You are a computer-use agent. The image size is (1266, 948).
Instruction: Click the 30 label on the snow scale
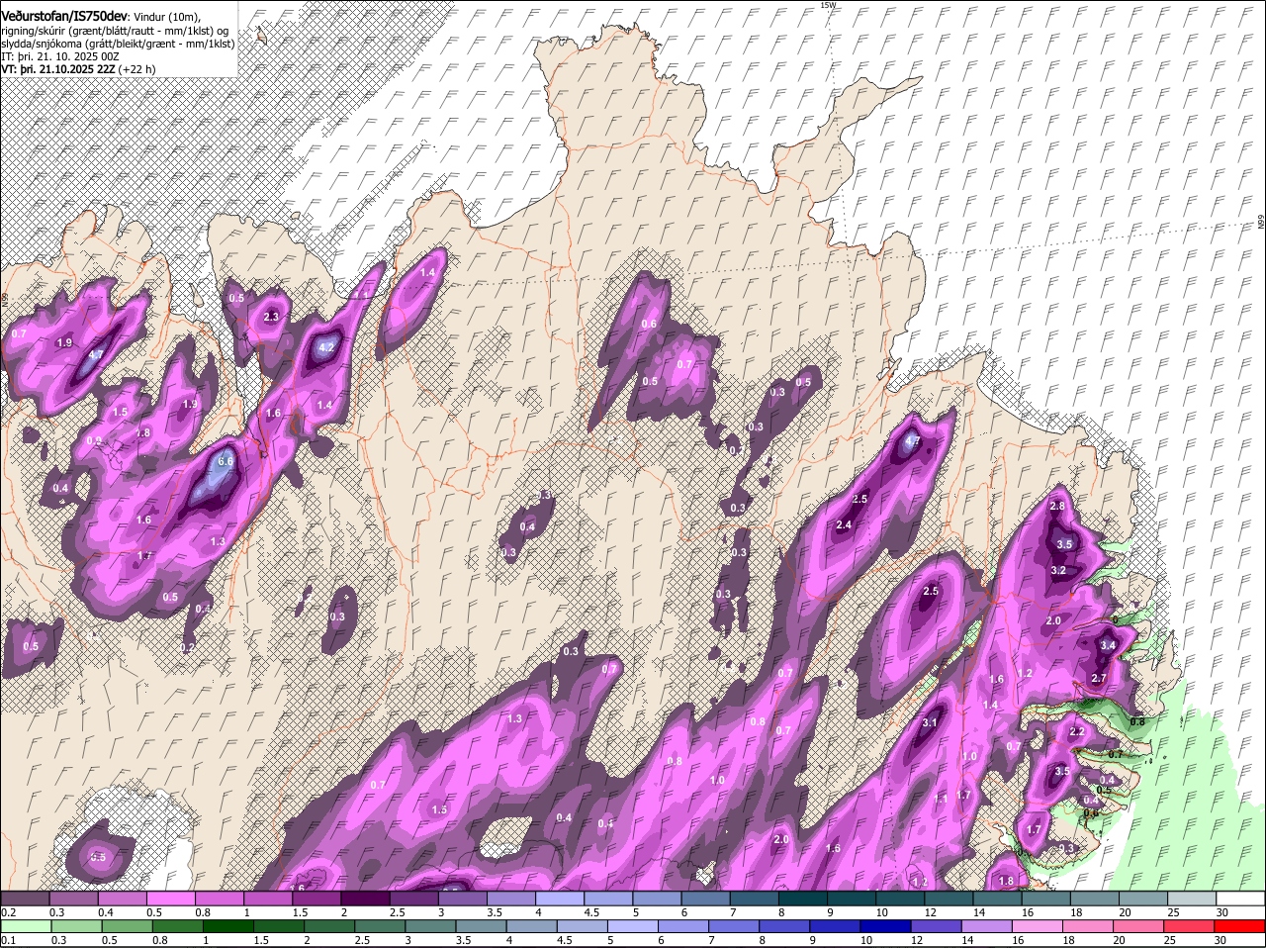(1222, 911)
